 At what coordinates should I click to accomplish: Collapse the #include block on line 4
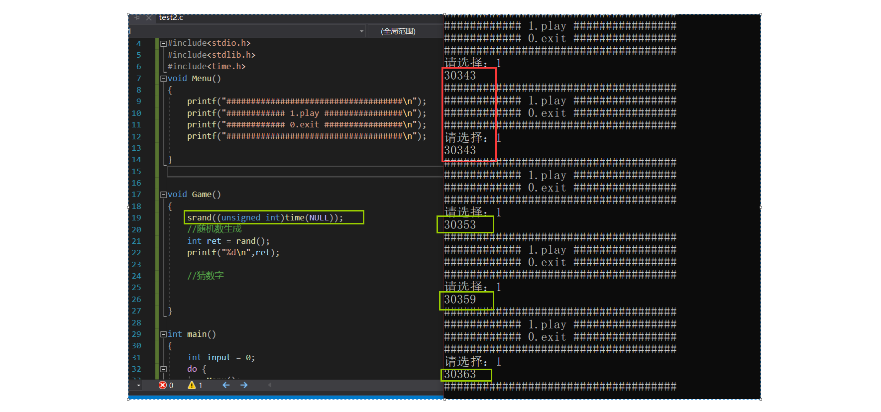163,44
